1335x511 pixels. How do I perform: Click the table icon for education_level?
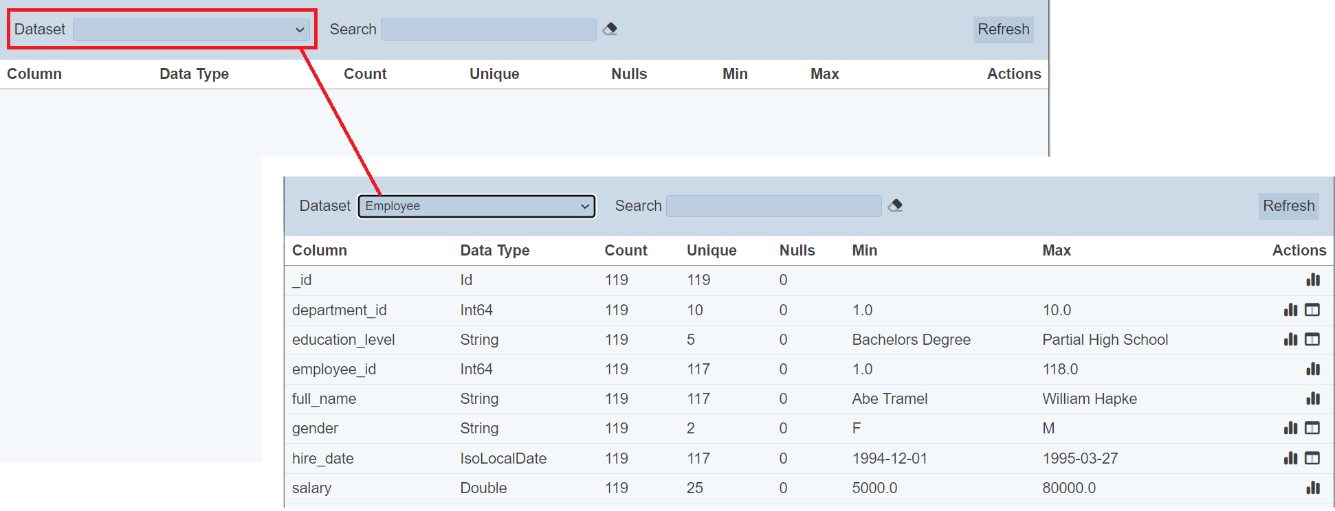pos(1312,339)
